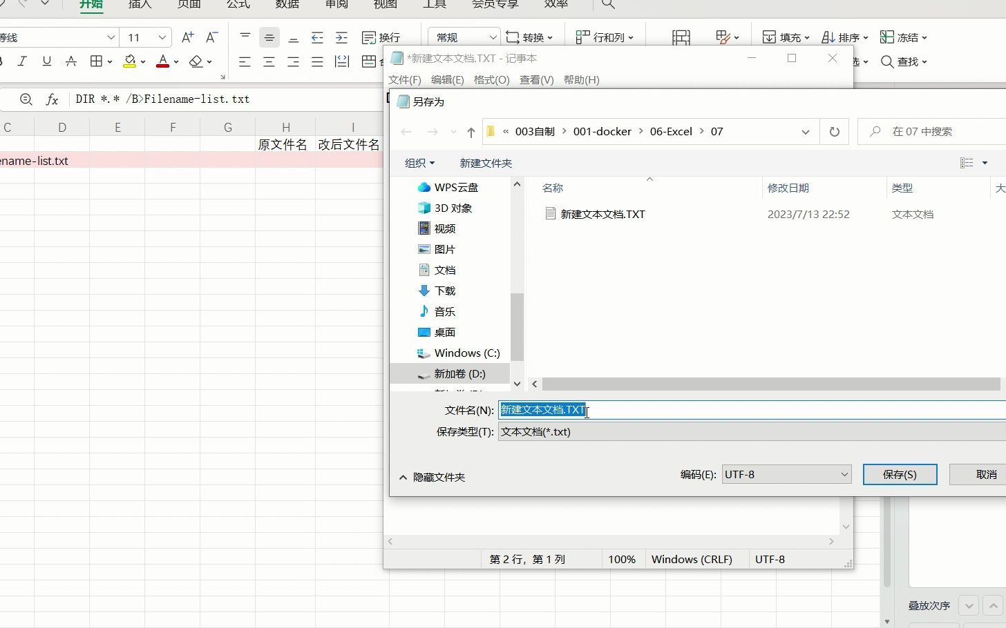
Task: Open the 填充 fill dropdown
Action: pos(787,37)
